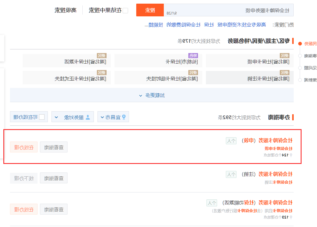Click 124个办理地点 under the 申领 result
Screen dimensions: 317x227
(276, 155)
